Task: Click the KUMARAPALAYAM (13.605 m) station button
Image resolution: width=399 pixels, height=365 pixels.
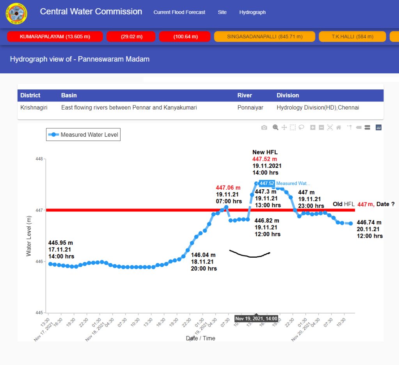Action: pyautogui.click(x=55, y=36)
